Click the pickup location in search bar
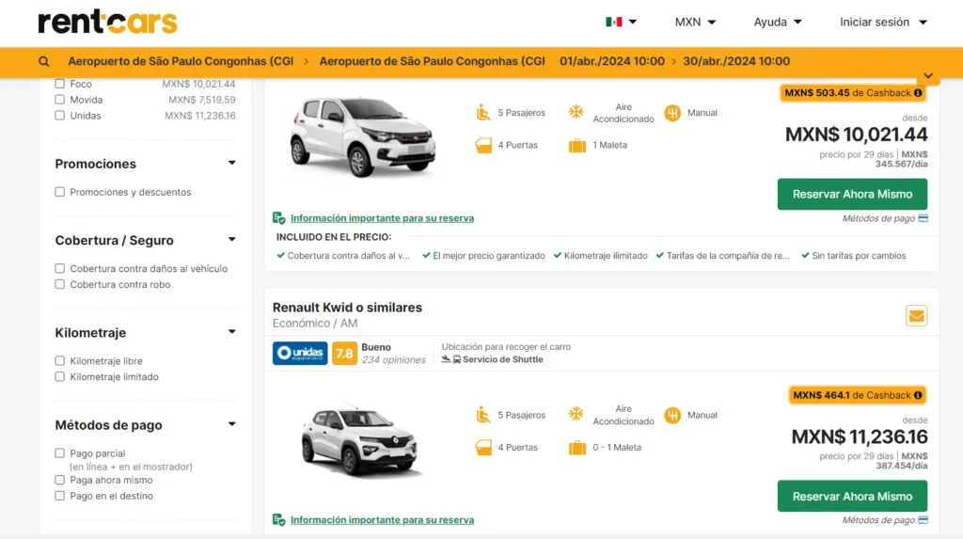Image resolution: width=963 pixels, height=539 pixels. tap(181, 61)
